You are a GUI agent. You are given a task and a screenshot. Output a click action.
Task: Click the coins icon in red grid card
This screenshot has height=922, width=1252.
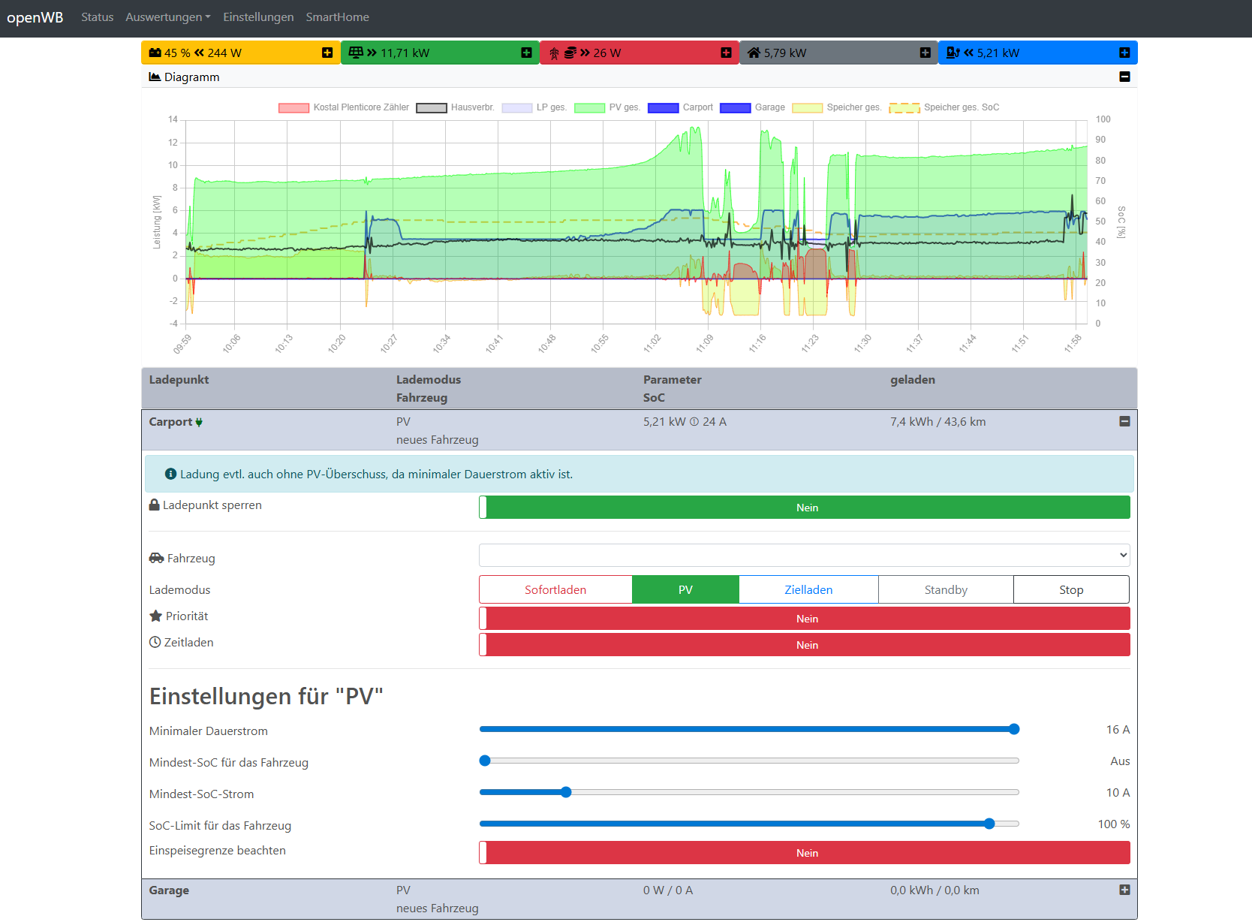(x=570, y=53)
